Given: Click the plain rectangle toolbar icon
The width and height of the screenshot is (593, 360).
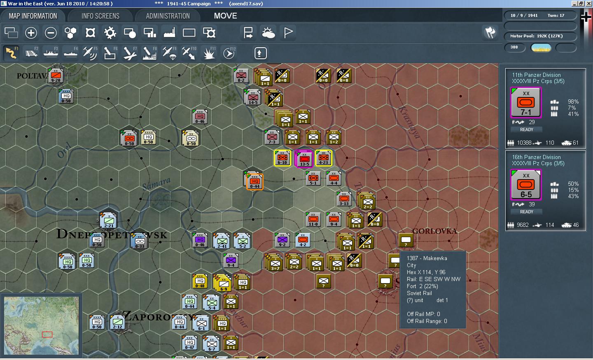Looking at the screenshot, I should [189, 32].
